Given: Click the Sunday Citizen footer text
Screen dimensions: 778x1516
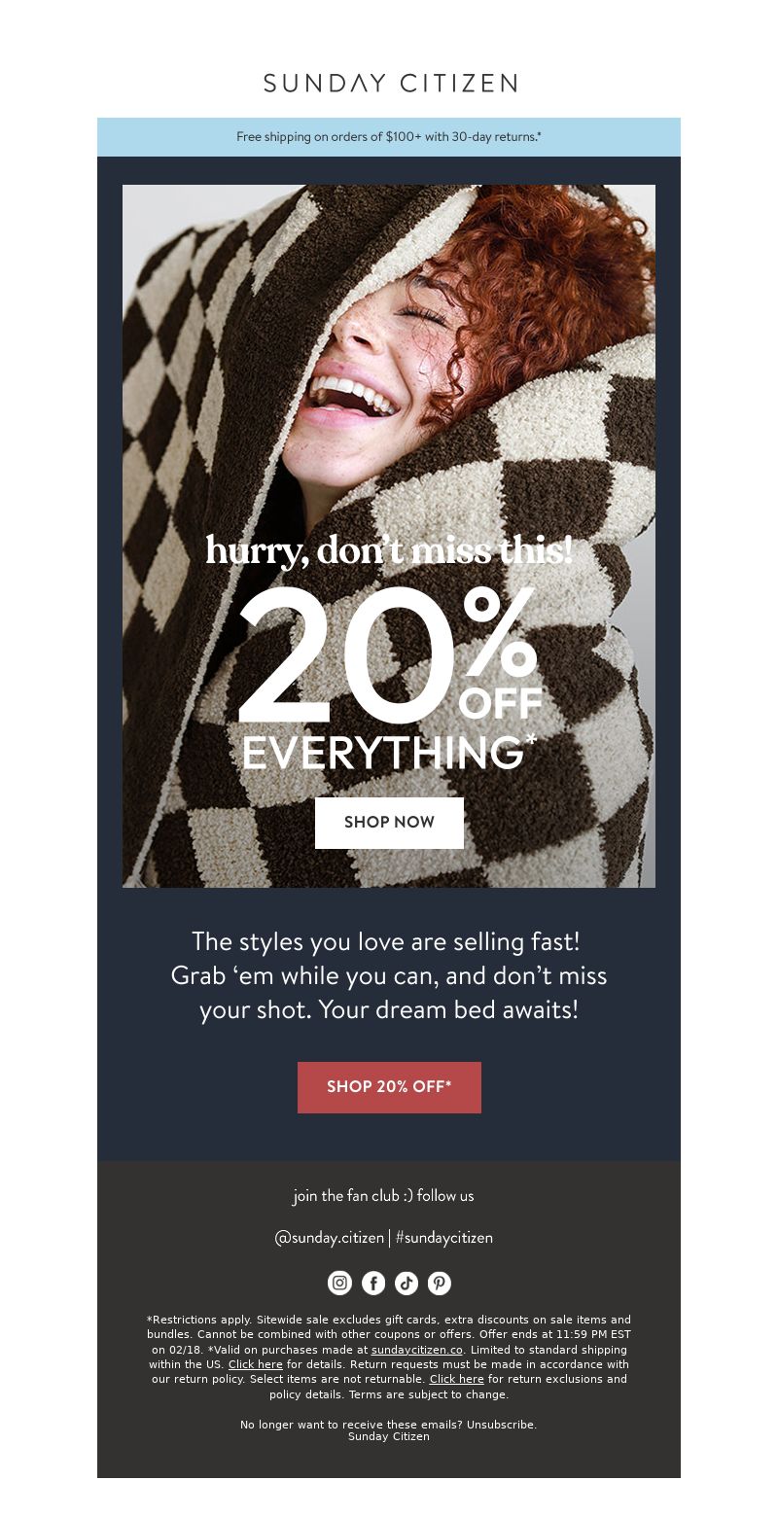Looking at the screenshot, I should pos(389,1436).
